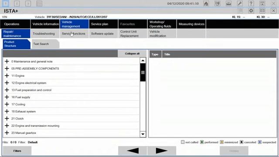Click the 'canceled' status legend box
This screenshot has width=279, height=157.
[242, 142]
